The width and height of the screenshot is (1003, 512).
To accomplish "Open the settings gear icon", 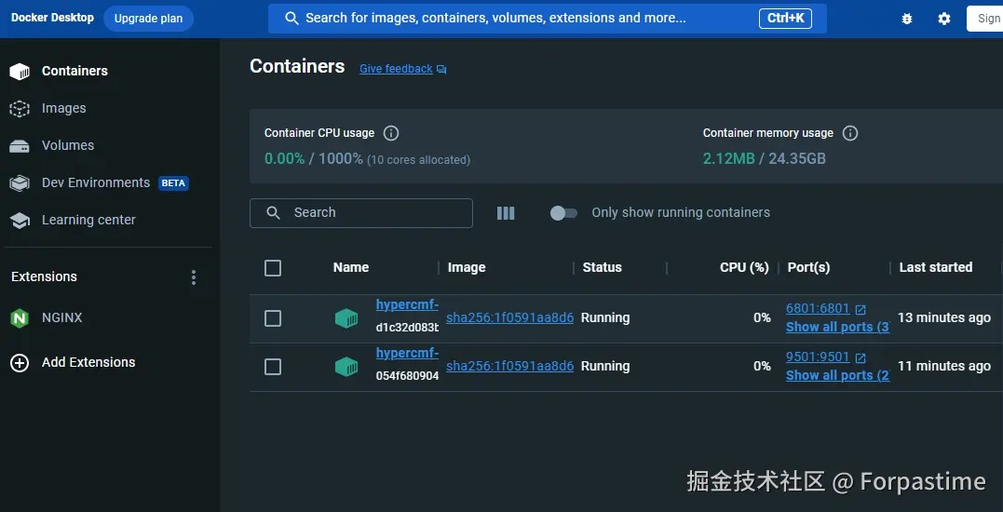I will coord(944,19).
